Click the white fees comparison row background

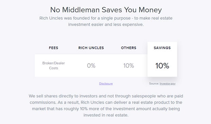tap(91, 66)
